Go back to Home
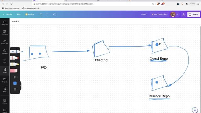The image size is (201, 113). (x=8, y=14)
